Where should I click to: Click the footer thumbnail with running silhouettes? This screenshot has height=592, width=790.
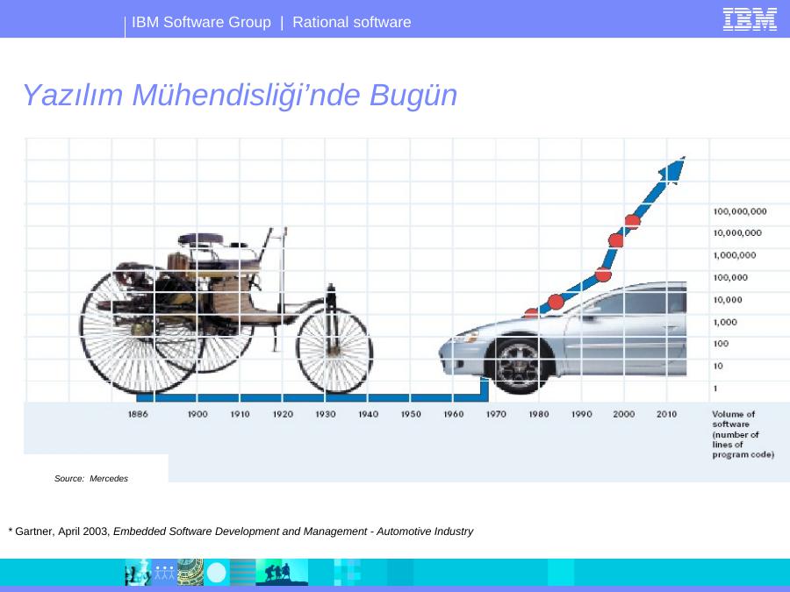282,572
